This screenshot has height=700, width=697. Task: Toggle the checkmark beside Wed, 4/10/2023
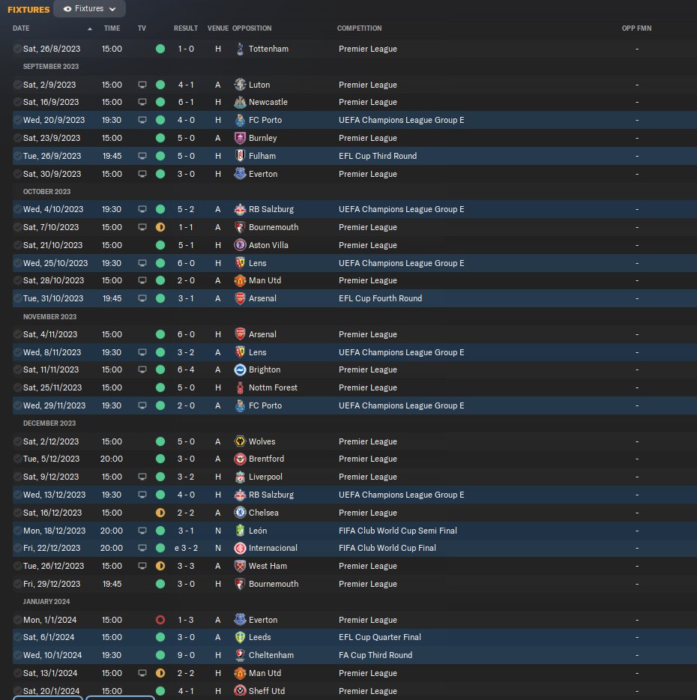[x=17, y=209]
